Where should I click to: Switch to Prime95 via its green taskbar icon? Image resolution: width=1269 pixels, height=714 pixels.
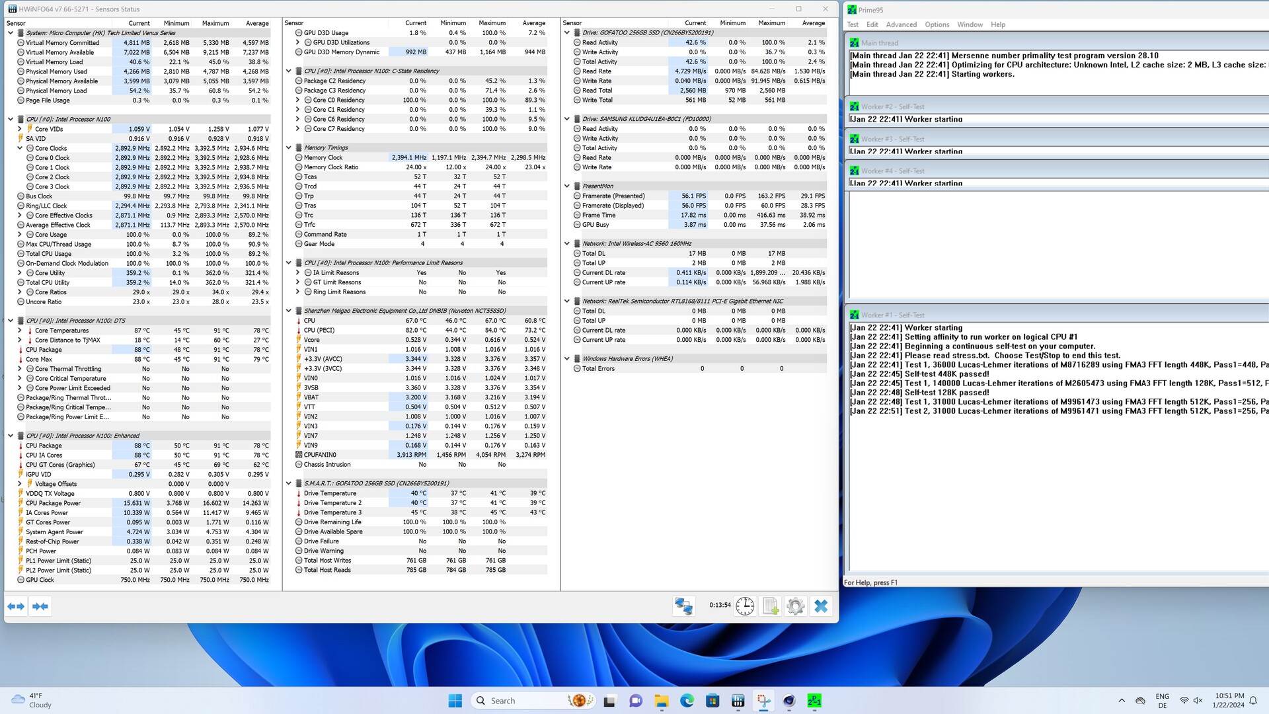(x=814, y=701)
